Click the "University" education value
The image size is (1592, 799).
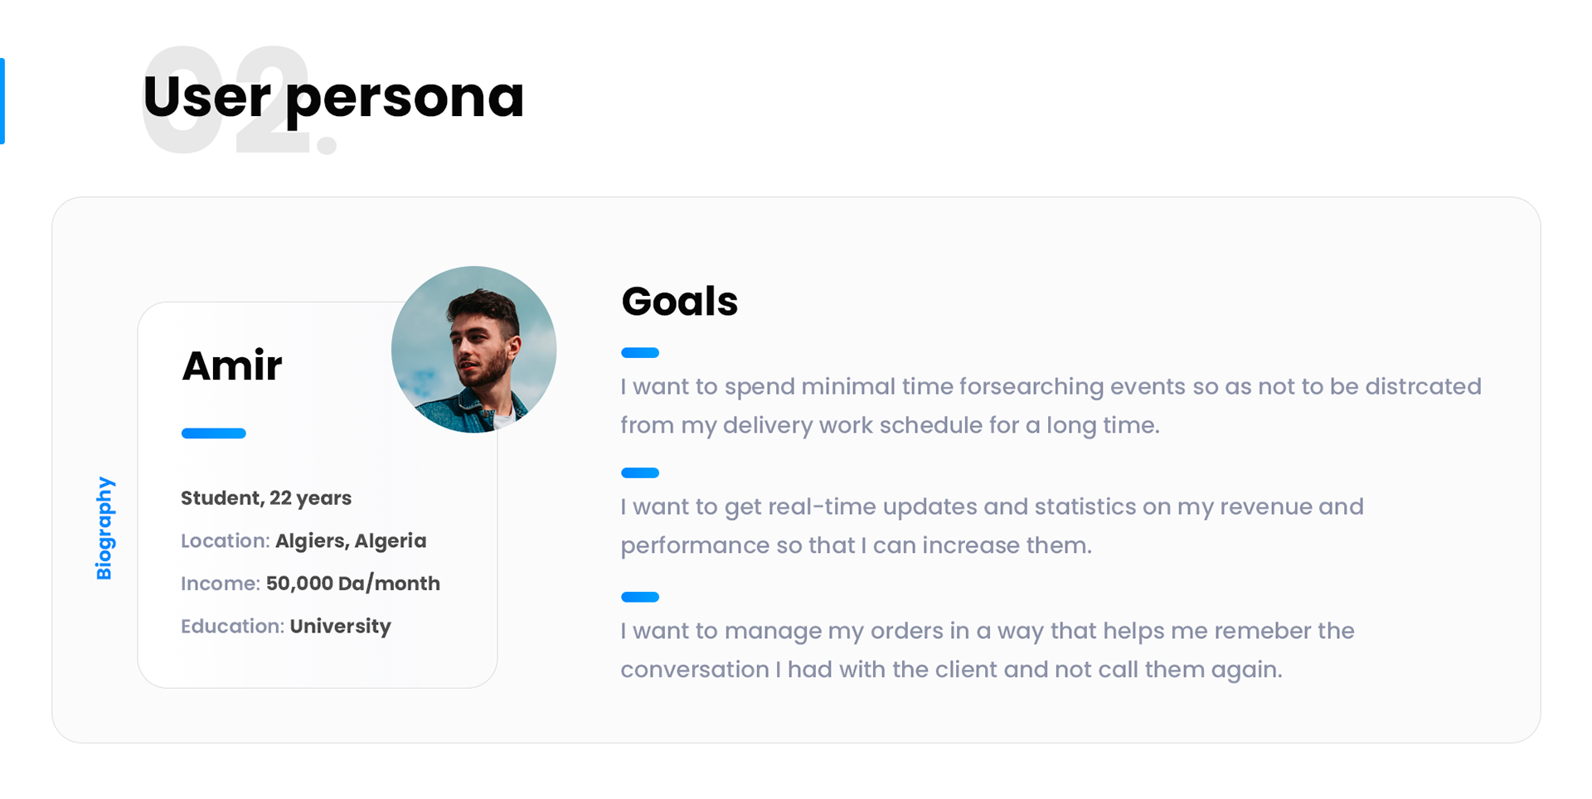click(x=341, y=626)
